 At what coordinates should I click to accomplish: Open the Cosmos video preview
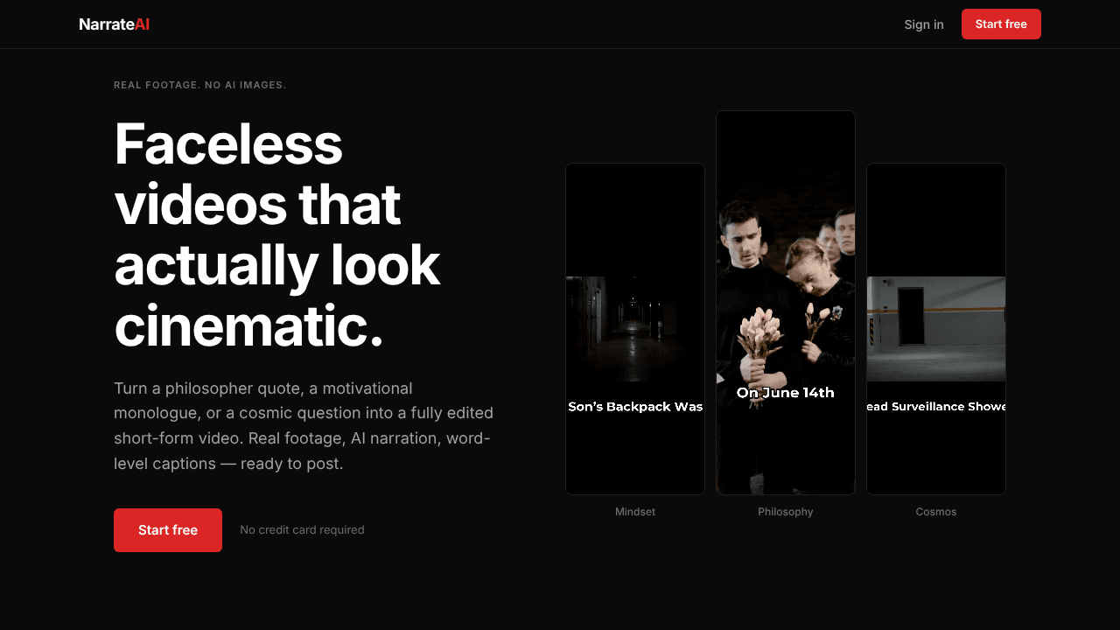[936, 329]
